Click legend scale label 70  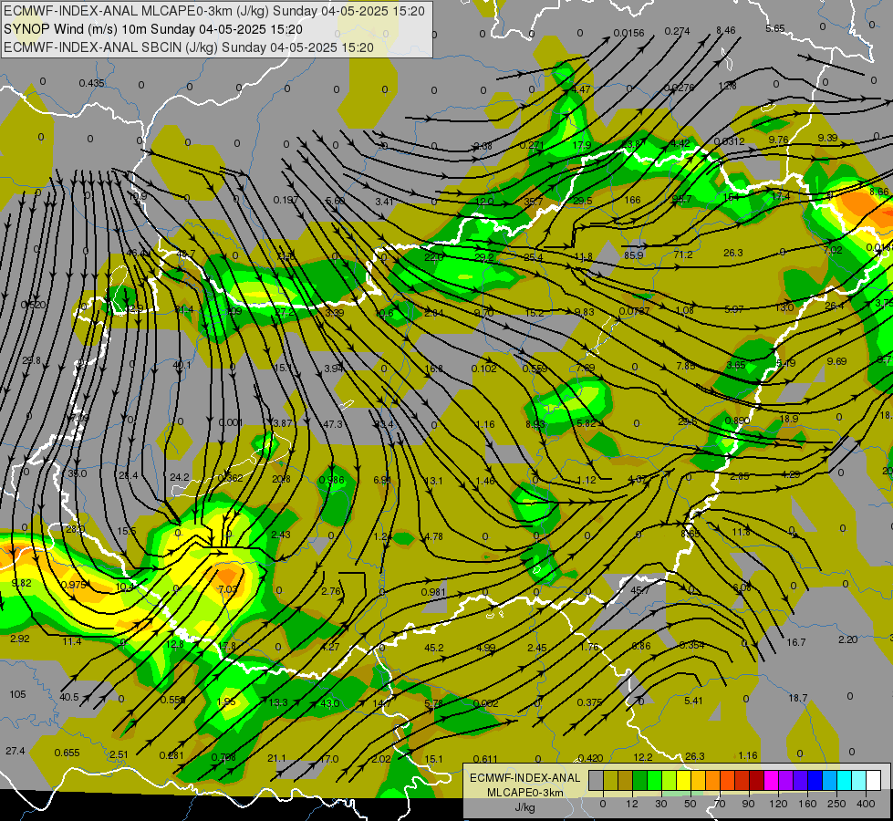click(x=720, y=804)
